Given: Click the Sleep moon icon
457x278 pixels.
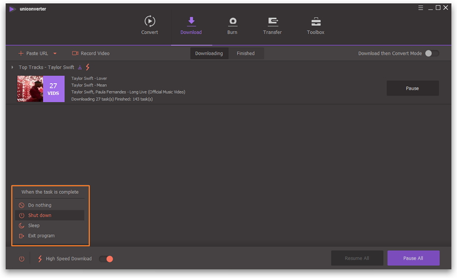Looking at the screenshot, I should pyautogui.click(x=22, y=225).
